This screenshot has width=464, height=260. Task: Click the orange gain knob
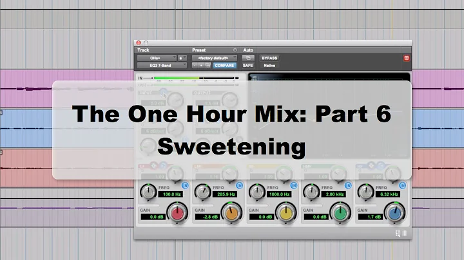231,213
